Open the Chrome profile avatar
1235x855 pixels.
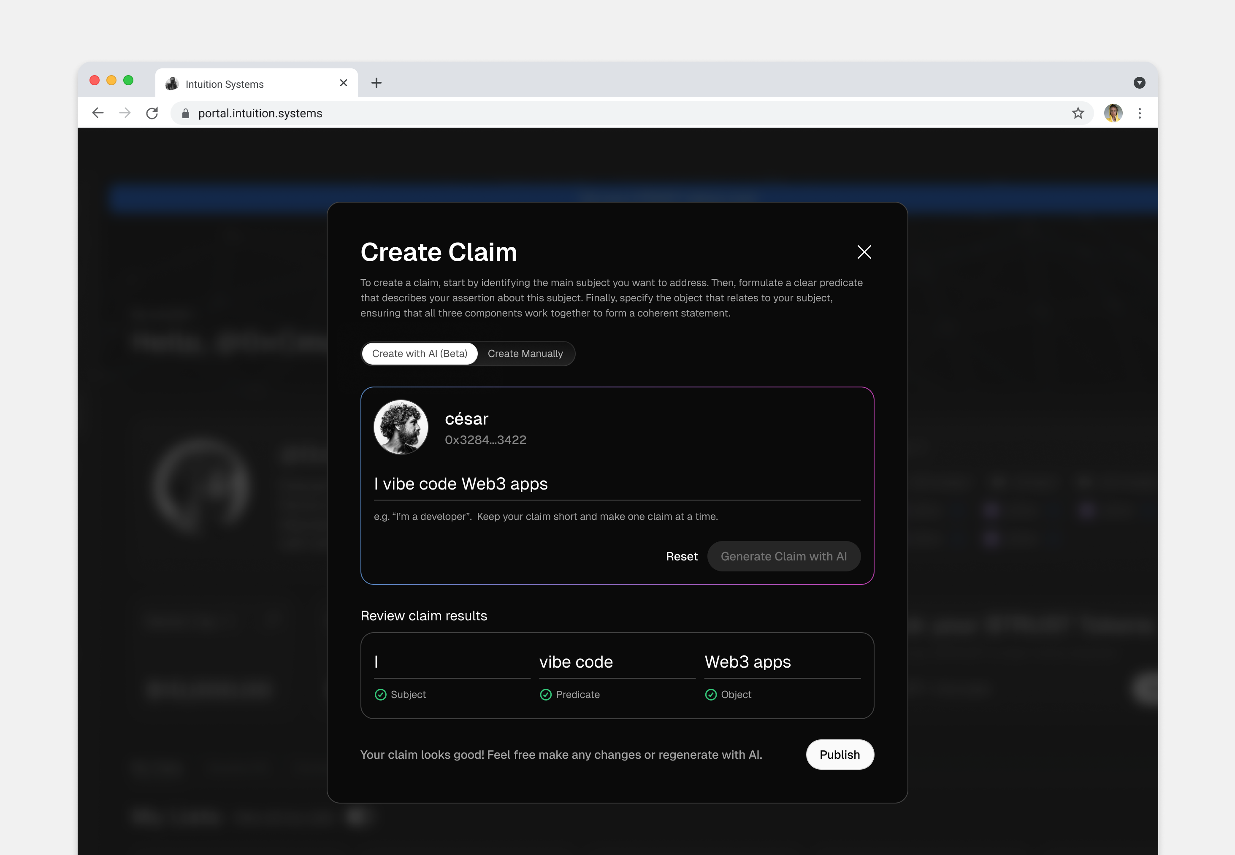(x=1113, y=113)
